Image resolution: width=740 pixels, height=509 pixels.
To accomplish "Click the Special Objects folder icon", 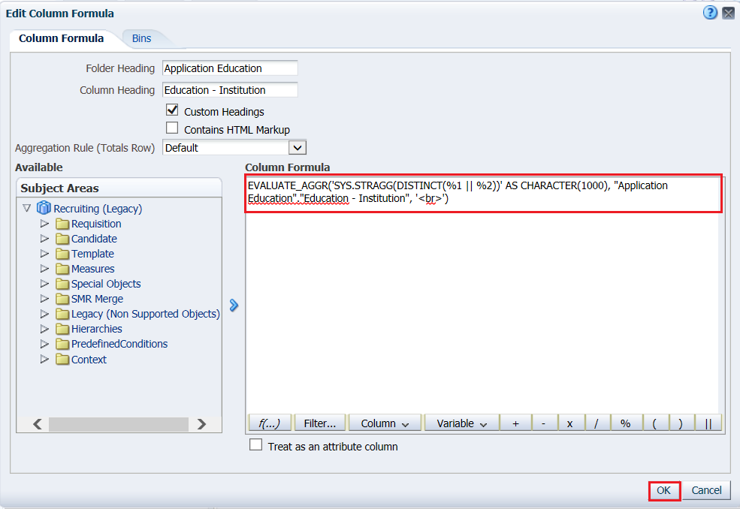I will 62,285.
